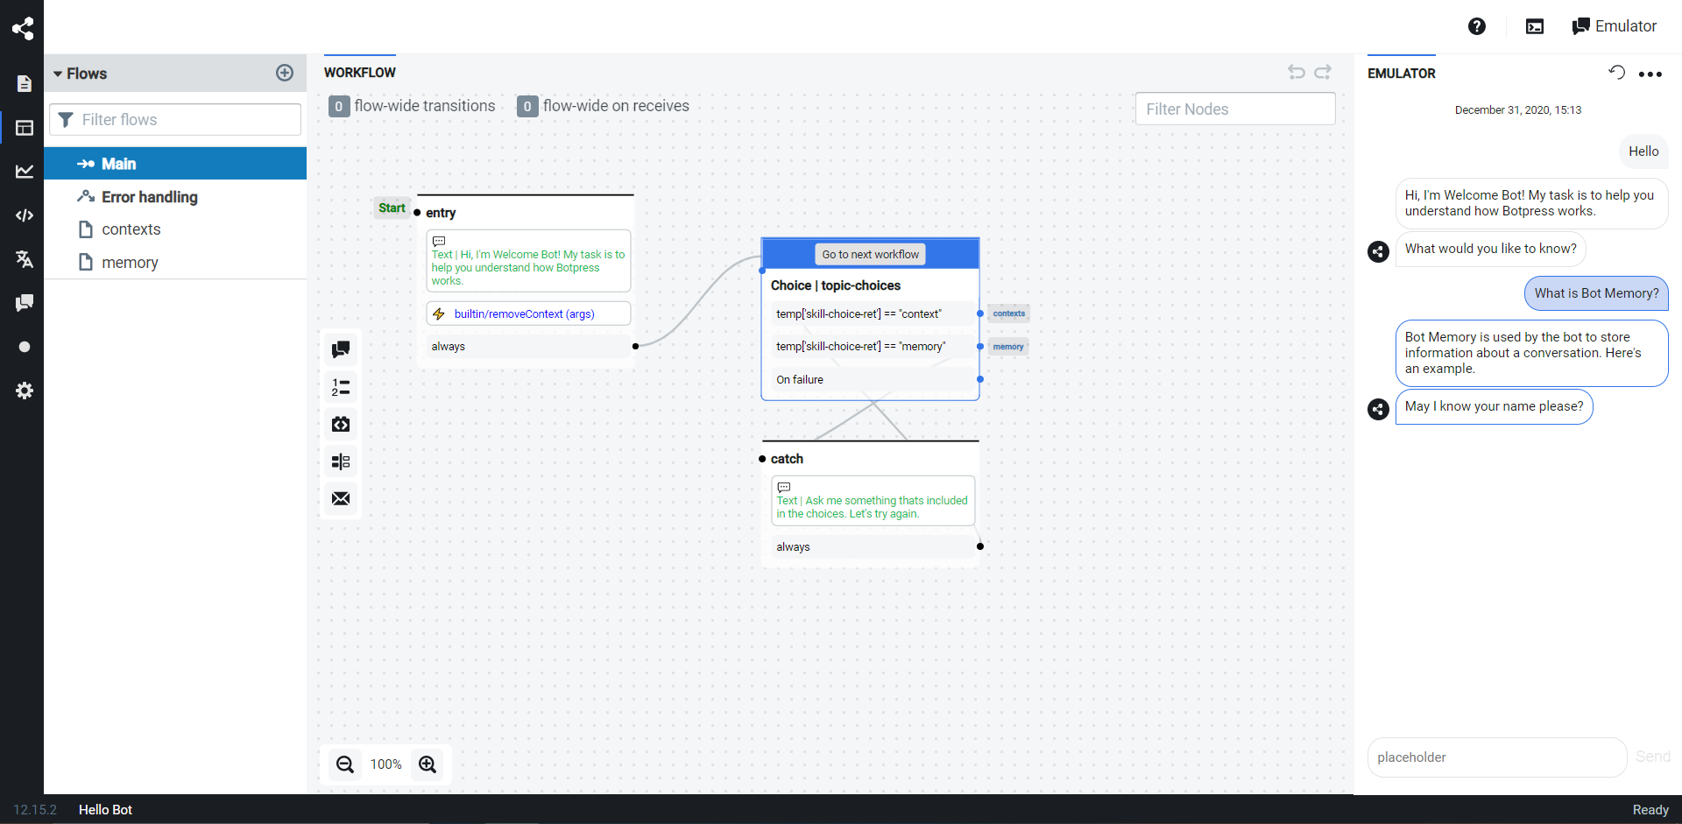Open the Emulator options via the three-dot menu
This screenshot has height=824, width=1682.
tap(1652, 74)
